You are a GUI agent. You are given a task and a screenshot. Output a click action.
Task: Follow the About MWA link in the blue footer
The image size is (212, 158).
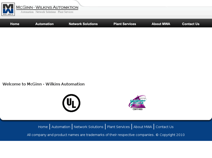(143, 127)
